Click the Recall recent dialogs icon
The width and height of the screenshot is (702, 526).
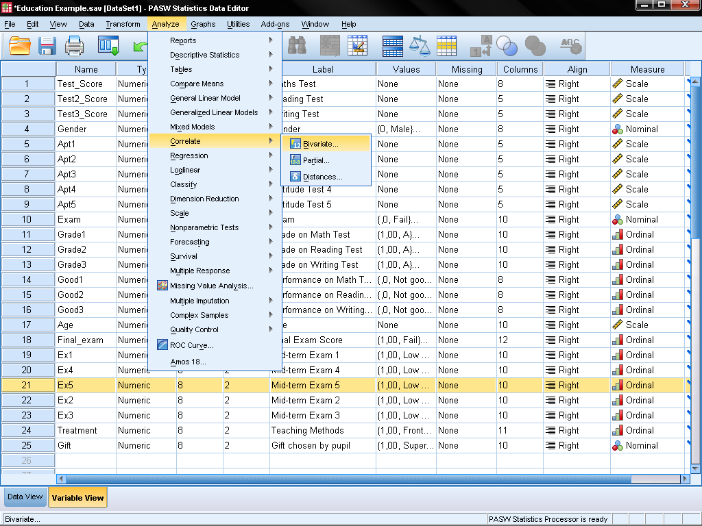pos(108,46)
